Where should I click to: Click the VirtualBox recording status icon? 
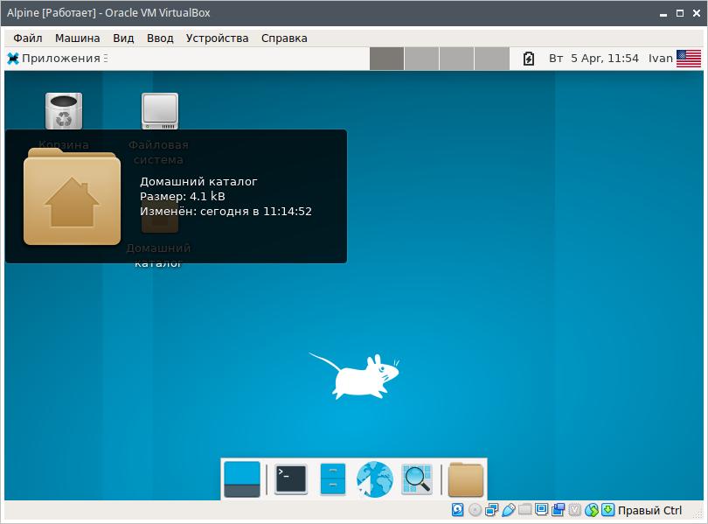558,510
